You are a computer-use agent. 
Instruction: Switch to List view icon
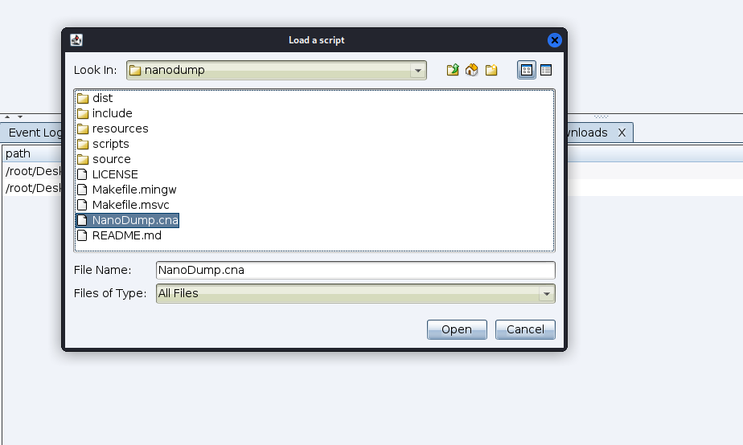point(527,70)
